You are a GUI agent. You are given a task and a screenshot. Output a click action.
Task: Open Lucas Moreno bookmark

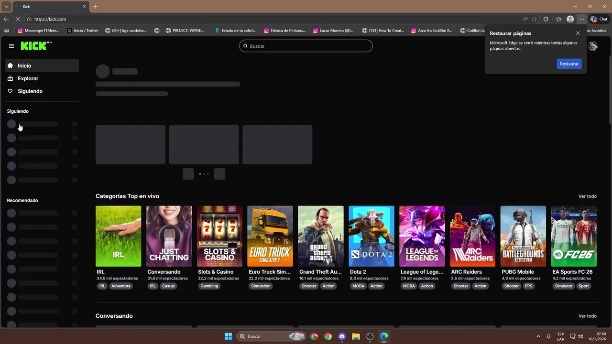point(333,31)
